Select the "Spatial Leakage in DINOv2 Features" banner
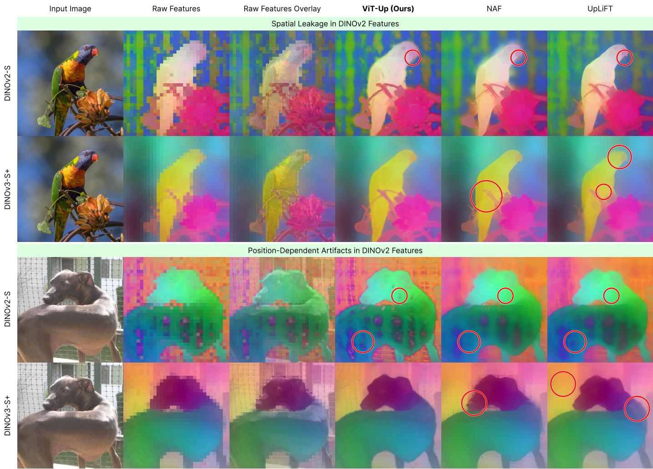The width and height of the screenshot is (653, 469). 335,24
